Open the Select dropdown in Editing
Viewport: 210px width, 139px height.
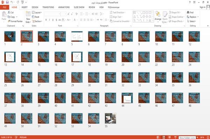click(x=191, y=21)
